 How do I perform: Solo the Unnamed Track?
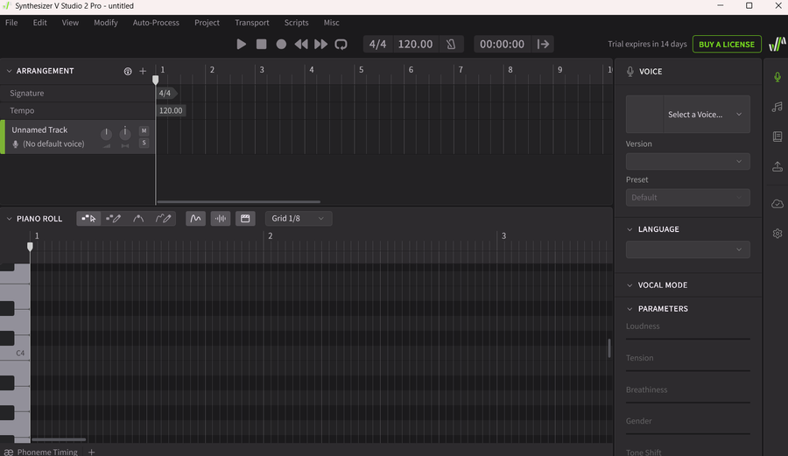point(144,144)
